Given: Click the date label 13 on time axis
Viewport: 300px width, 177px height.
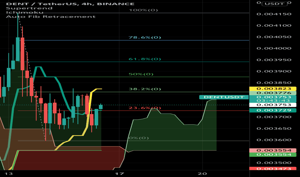Looking at the screenshot, I should click(9, 174).
